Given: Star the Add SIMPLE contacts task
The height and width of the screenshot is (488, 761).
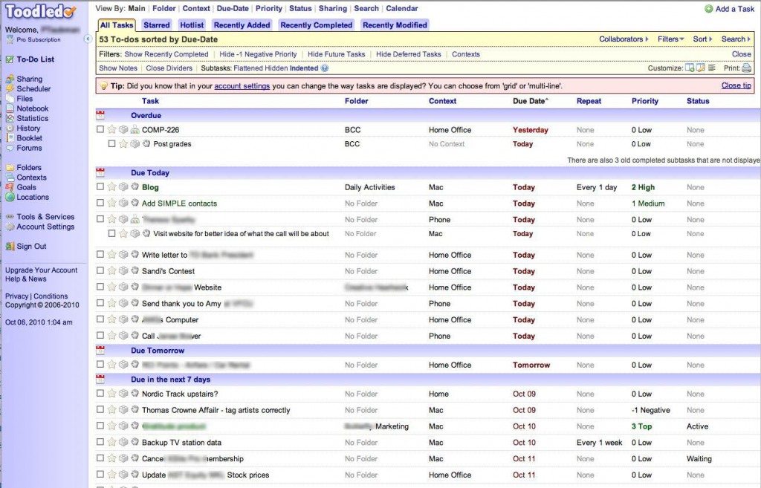Looking at the screenshot, I should 111,204.
